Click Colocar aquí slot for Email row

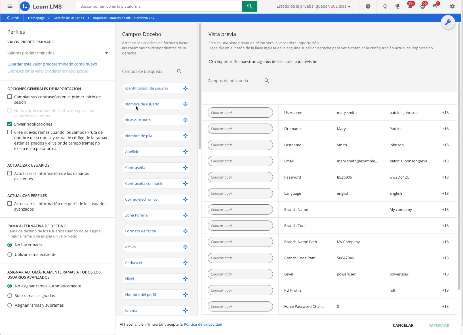point(240,161)
